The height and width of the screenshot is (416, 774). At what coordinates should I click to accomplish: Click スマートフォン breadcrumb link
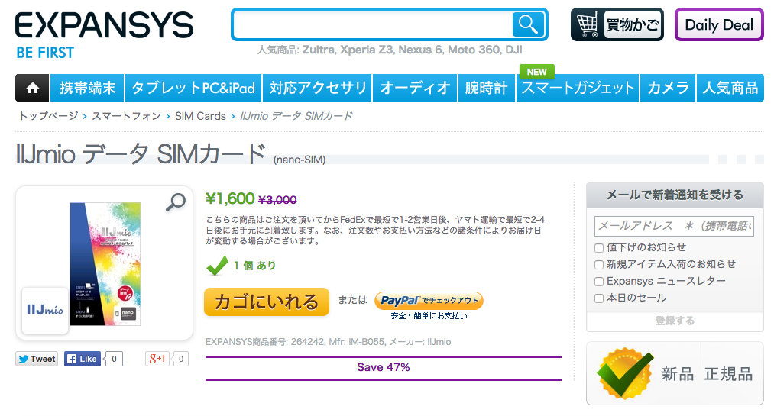tap(126, 116)
